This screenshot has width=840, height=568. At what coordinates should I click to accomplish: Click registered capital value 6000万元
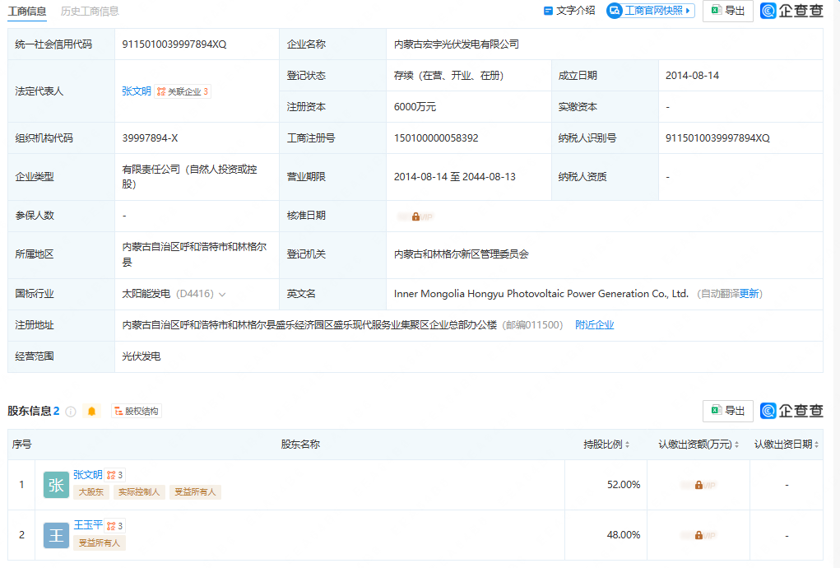point(415,107)
